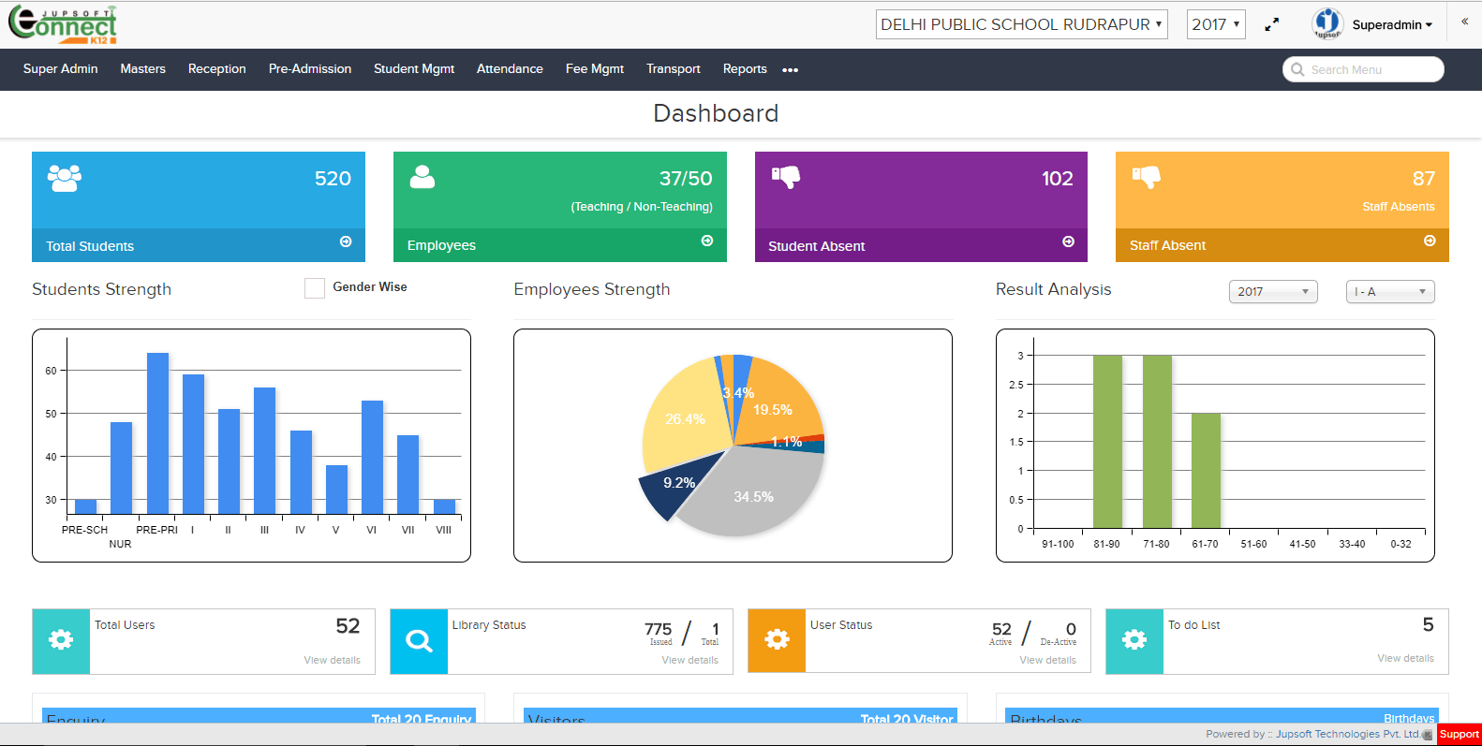Click the Search Menu input field
The width and height of the screenshot is (1482, 746).
1363,69
